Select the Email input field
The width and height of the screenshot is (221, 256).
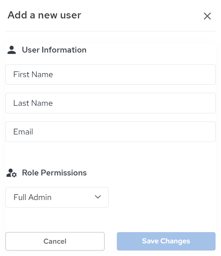[110, 132]
